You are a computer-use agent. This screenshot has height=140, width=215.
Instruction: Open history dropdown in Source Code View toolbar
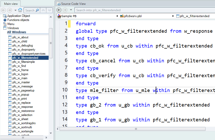coord(71,10)
